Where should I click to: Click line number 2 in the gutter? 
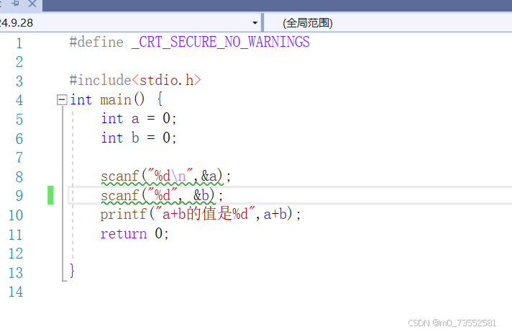(19, 62)
